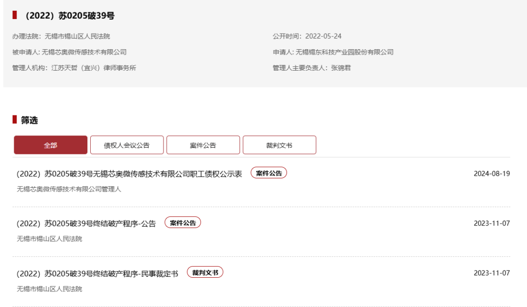Click the 管理人机构 江苏天哲 law firm text
This screenshot has width=527, height=307.
click(x=94, y=68)
